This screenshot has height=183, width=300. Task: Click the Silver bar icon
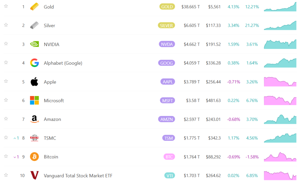click(x=34, y=25)
